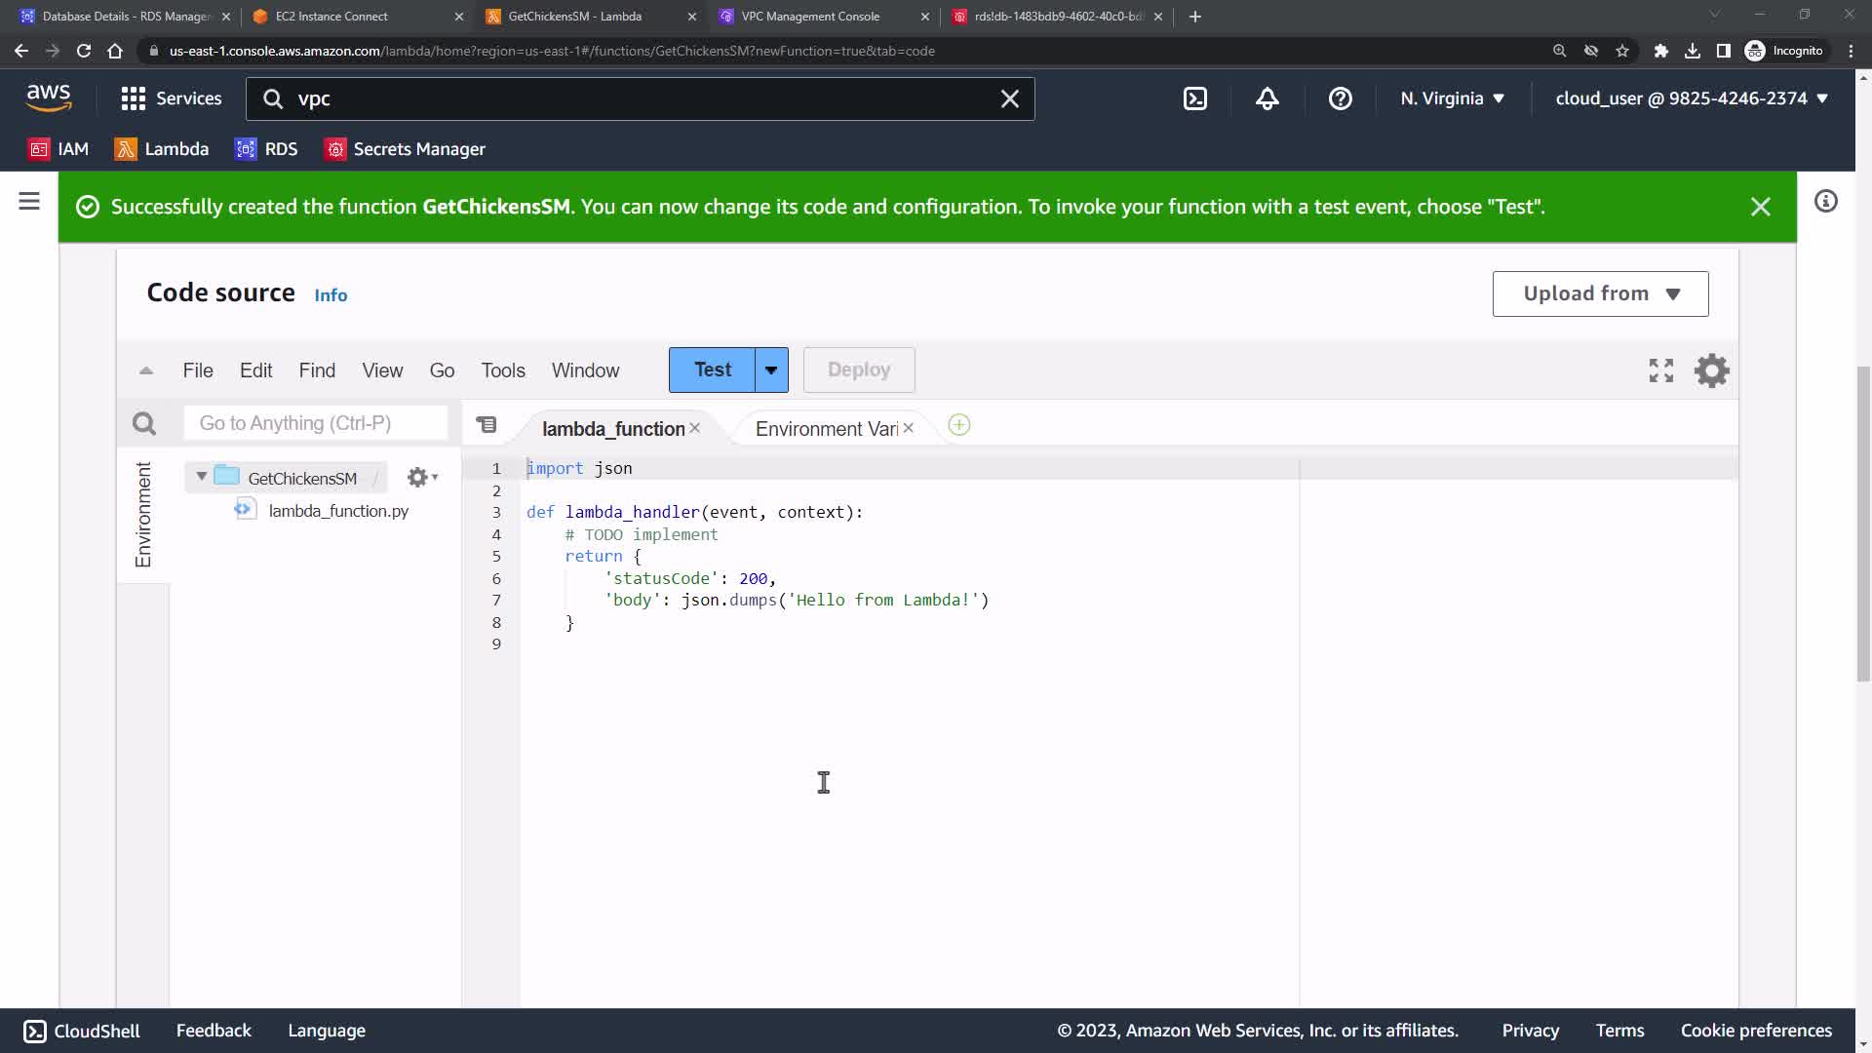Open CloudShell icon in top navigation bar
This screenshot has width=1872, height=1053.
pyautogui.click(x=1195, y=98)
